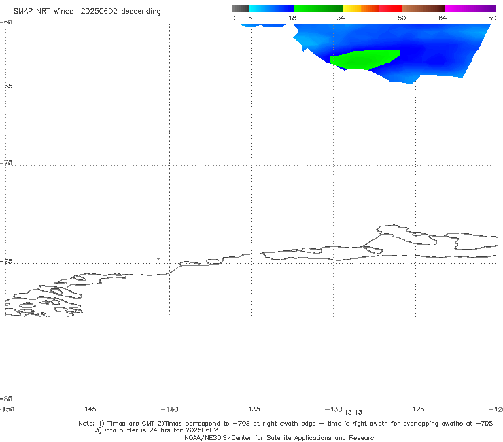Click the green high-wind patch on map
Screen dimensions: 503x442
point(364,59)
